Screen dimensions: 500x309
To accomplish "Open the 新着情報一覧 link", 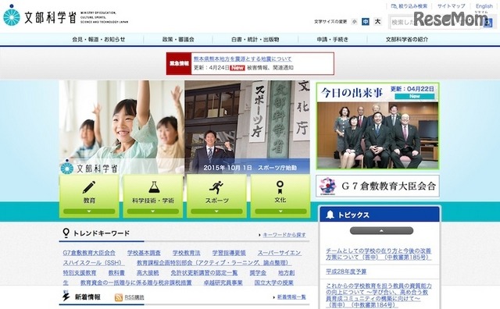I will (291, 297).
